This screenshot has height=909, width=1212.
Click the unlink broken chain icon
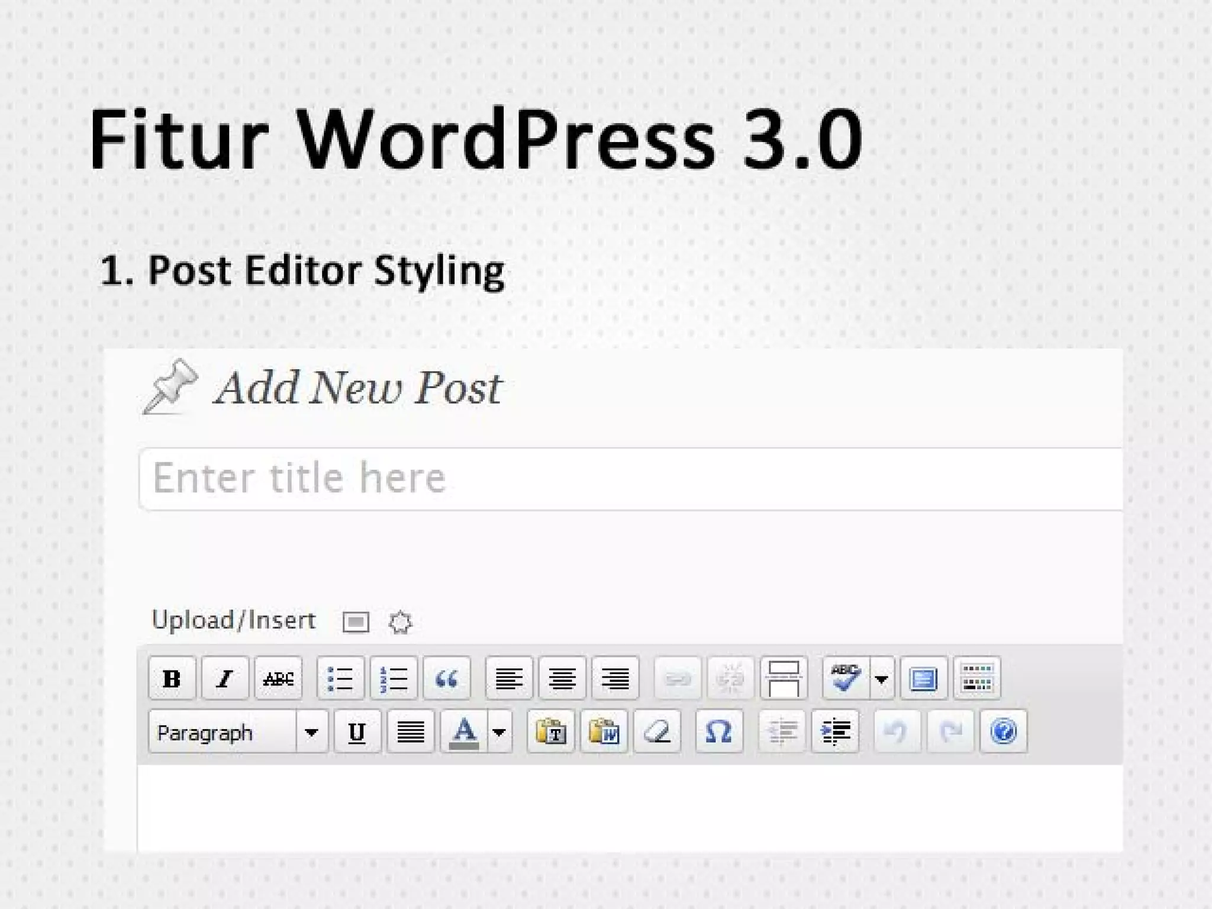point(731,678)
